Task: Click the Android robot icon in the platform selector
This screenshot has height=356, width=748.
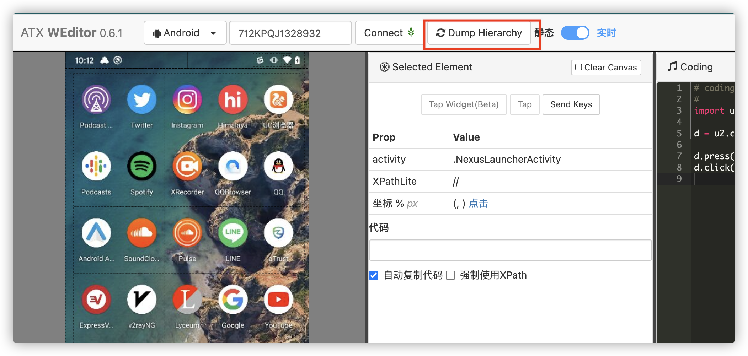Action: point(157,33)
